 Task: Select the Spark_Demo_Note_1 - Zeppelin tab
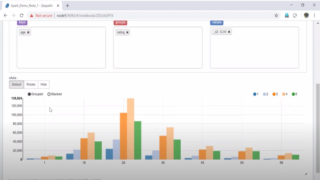click(32, 5)
